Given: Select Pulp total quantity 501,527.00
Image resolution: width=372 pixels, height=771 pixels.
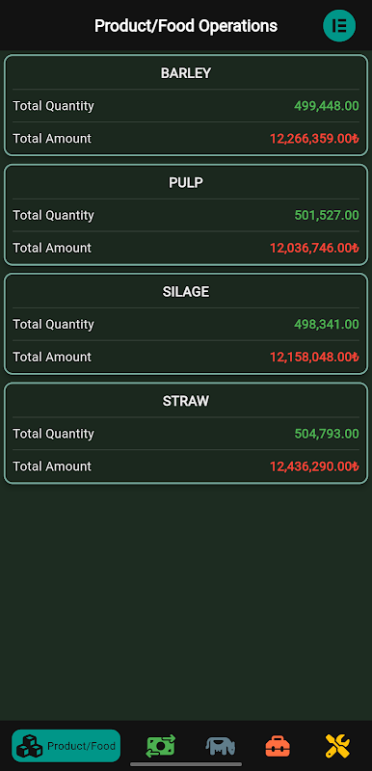Looking at the screenshot, I should pos(327,215).
